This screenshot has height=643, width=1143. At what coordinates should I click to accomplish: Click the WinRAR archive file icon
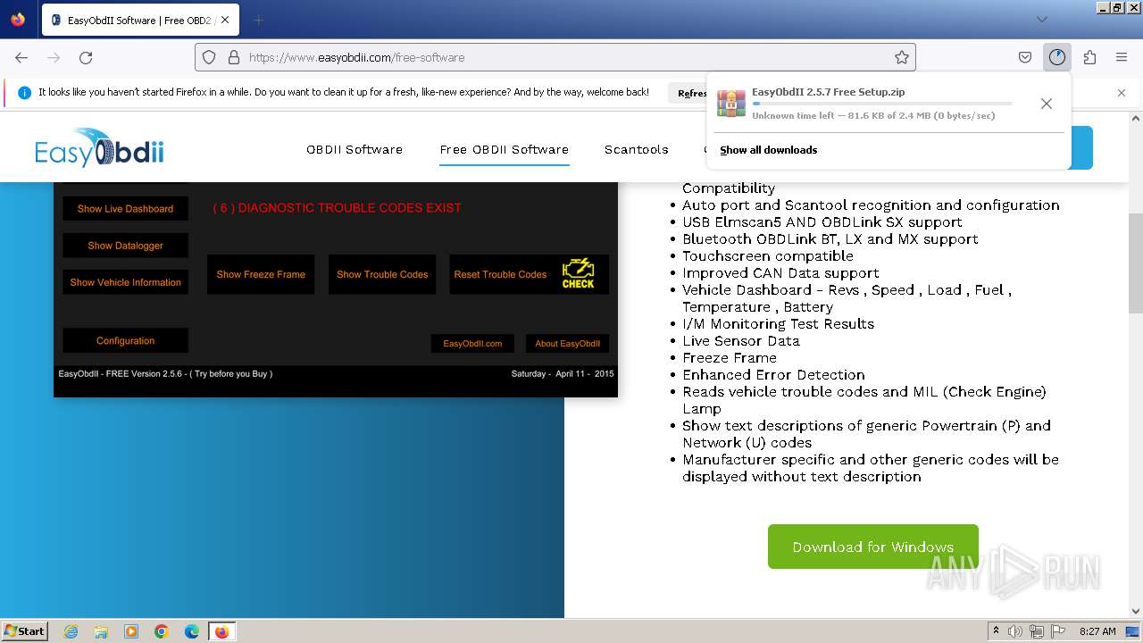731,103
